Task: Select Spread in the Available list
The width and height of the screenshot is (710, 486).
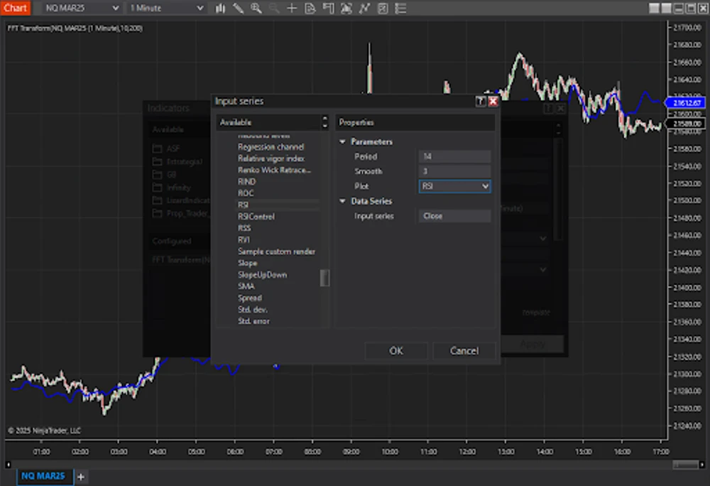Action: pyautogui.click(x=249, y=298)
